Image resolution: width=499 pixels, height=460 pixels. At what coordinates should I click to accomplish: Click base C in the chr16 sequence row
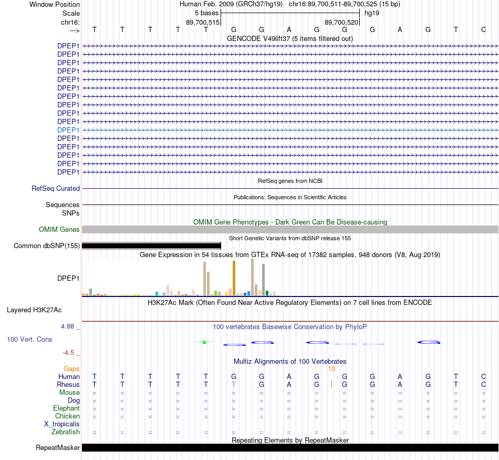click(x=483, y=29)
